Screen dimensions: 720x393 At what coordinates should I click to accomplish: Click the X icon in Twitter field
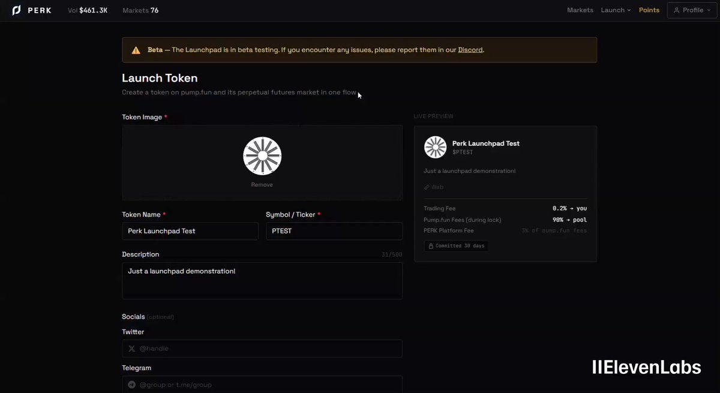(x=132, y=349)
